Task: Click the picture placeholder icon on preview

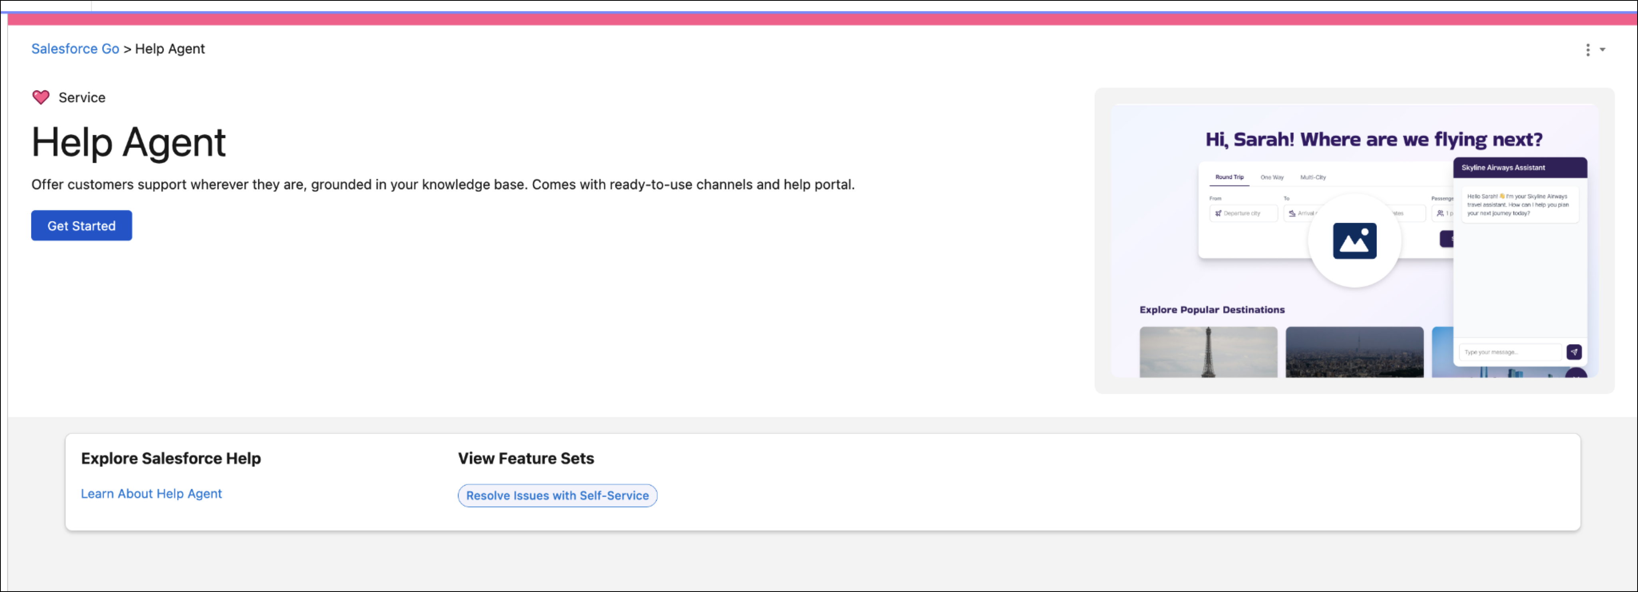Action: (x=1354, y=241)
